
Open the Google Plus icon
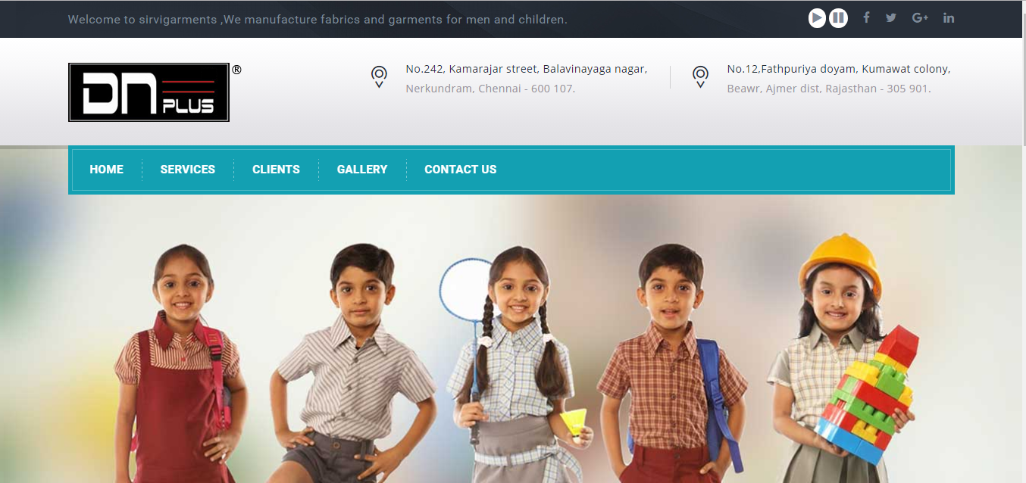pos(920,17)
